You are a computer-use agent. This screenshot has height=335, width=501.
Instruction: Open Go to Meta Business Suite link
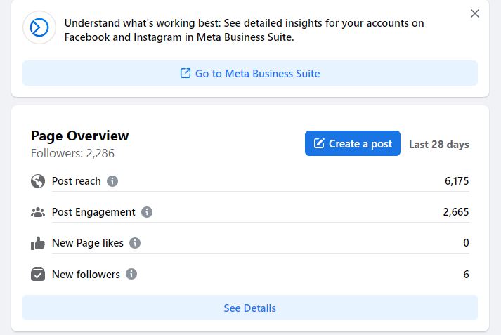(x=250, y=73)
